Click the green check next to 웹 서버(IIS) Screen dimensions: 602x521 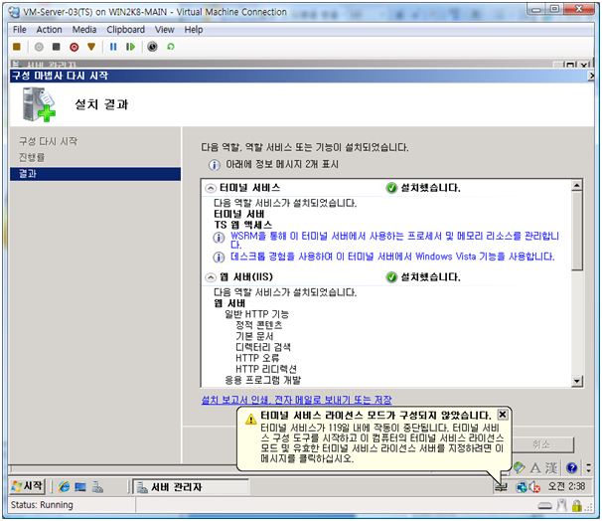click(391, 277)
